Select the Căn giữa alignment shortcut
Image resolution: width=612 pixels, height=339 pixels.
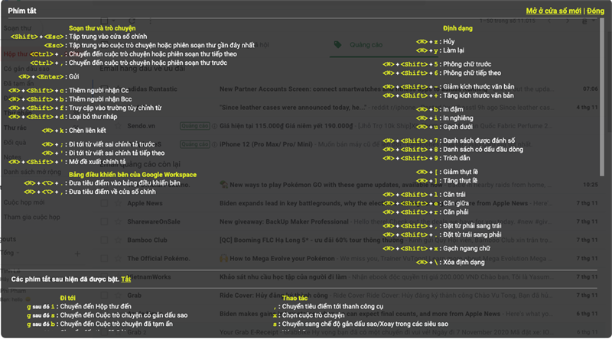point(457,204)
